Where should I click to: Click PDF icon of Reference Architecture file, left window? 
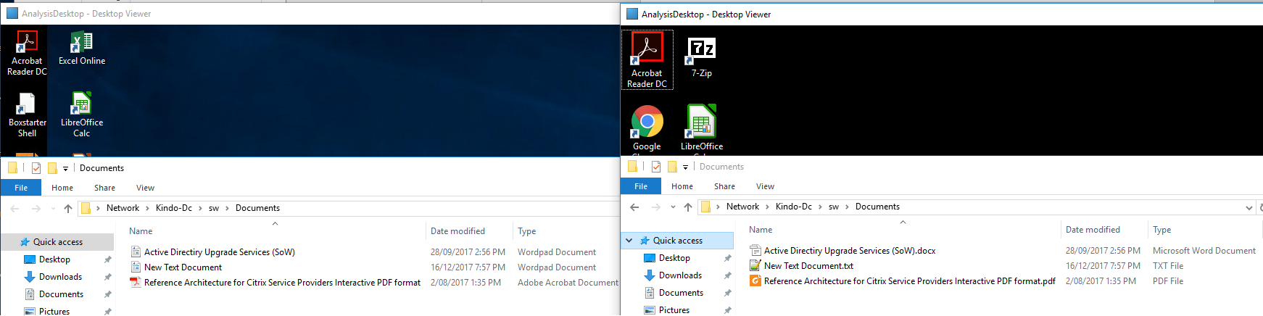pyautogui.click(x=136, y=283)
